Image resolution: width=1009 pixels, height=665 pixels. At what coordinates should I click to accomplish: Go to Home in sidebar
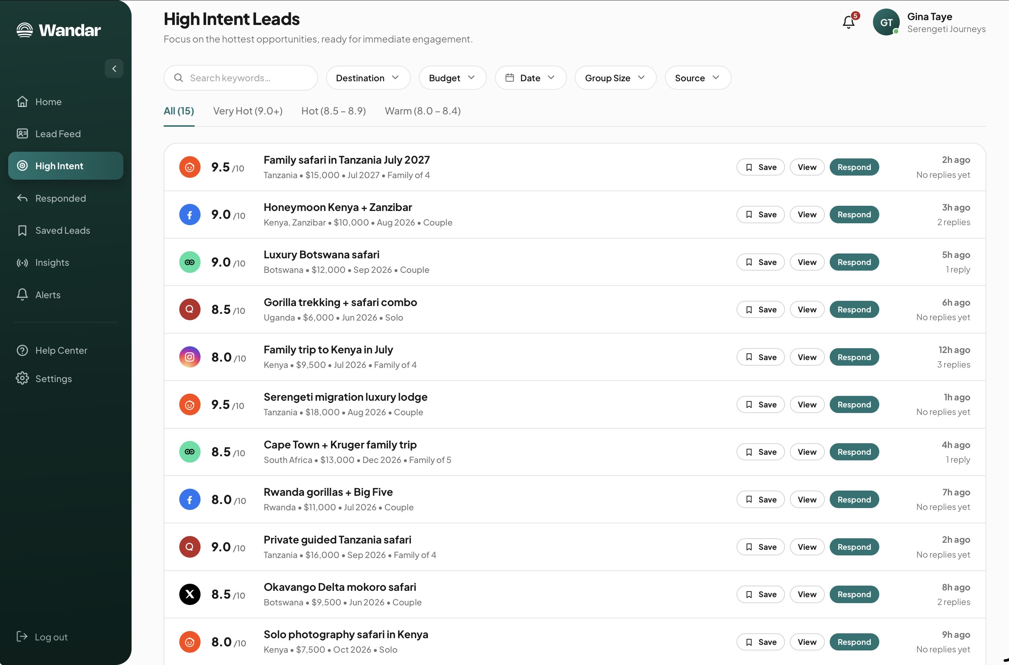66,102
